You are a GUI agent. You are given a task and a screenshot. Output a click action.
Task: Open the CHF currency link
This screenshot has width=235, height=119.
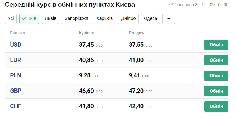point(15,106)
